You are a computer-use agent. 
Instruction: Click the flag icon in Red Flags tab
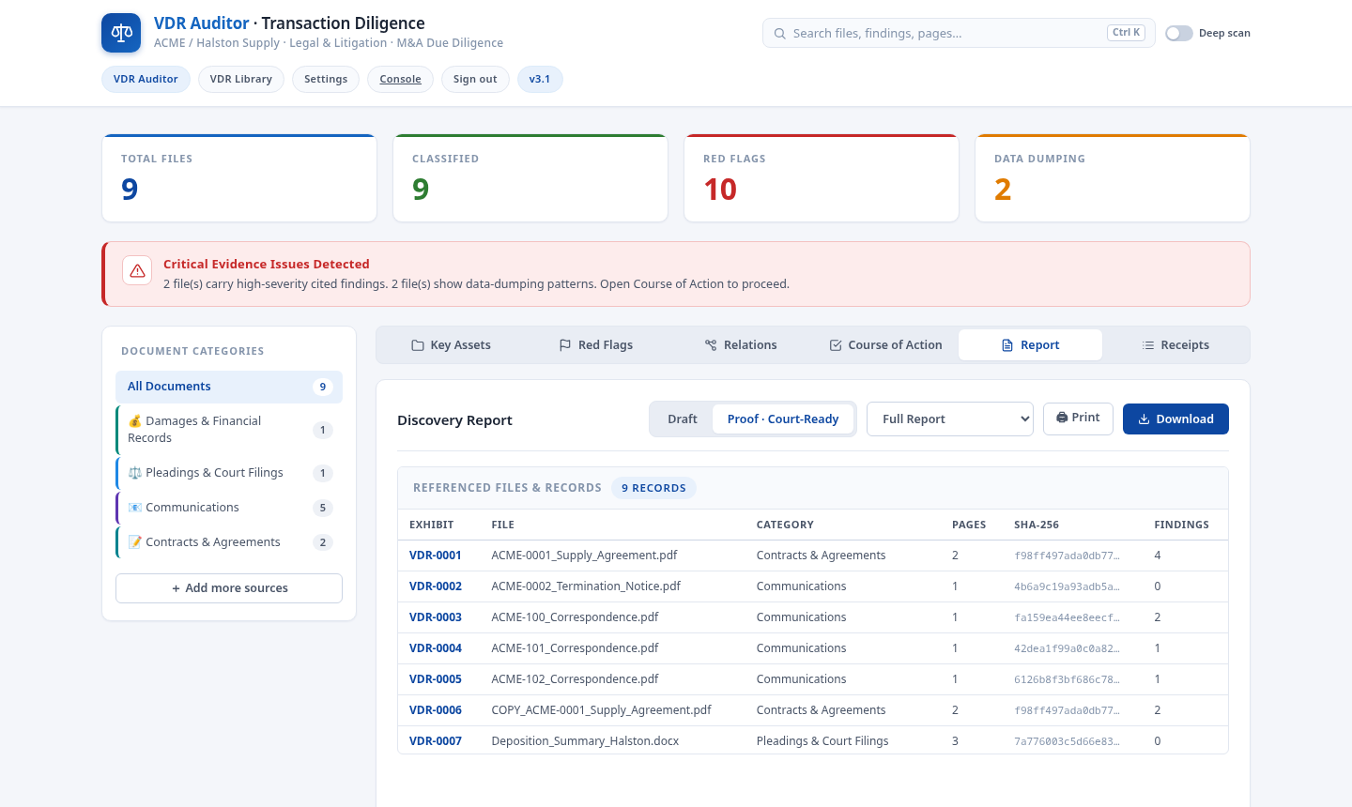click(x=565, y=345)
